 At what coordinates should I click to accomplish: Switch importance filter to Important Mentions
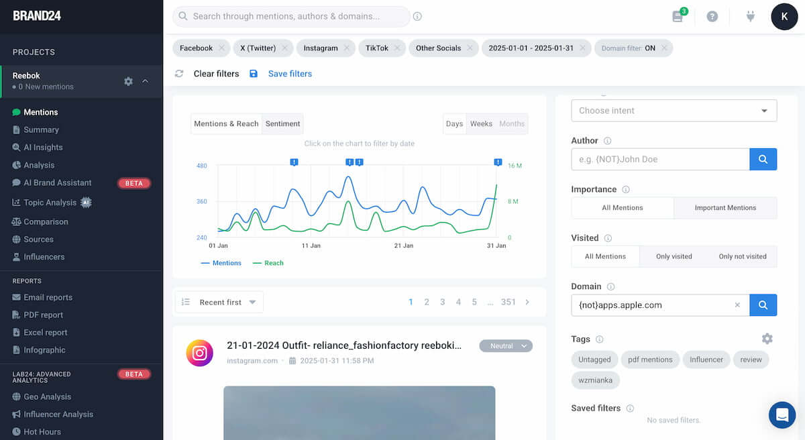(x=725, y=208)
